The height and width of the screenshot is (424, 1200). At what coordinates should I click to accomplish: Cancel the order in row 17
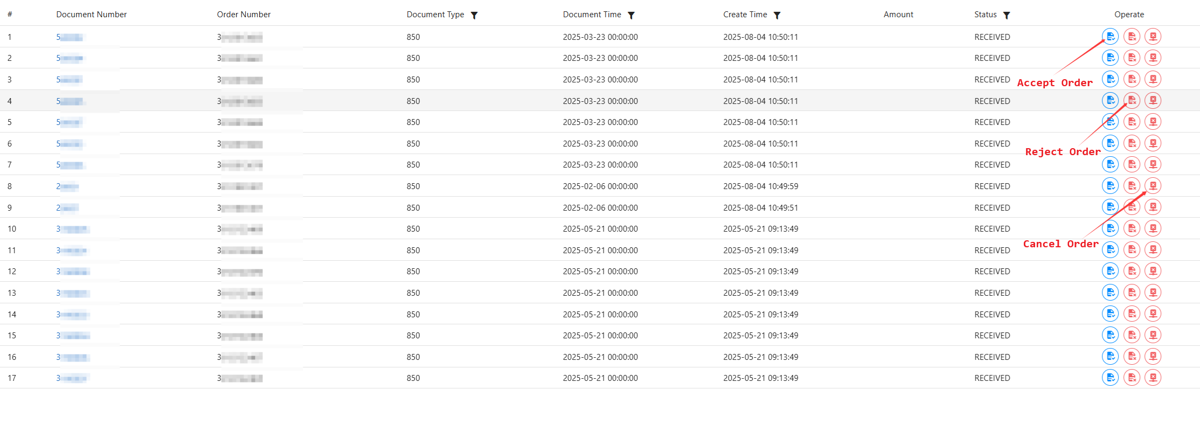[x=1153, y=378]
